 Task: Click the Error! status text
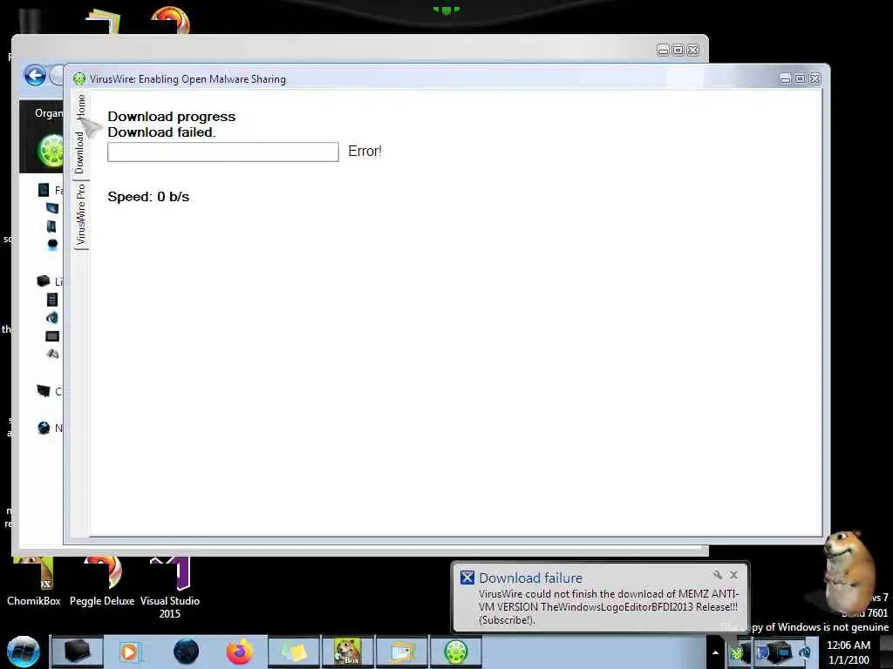365,152
